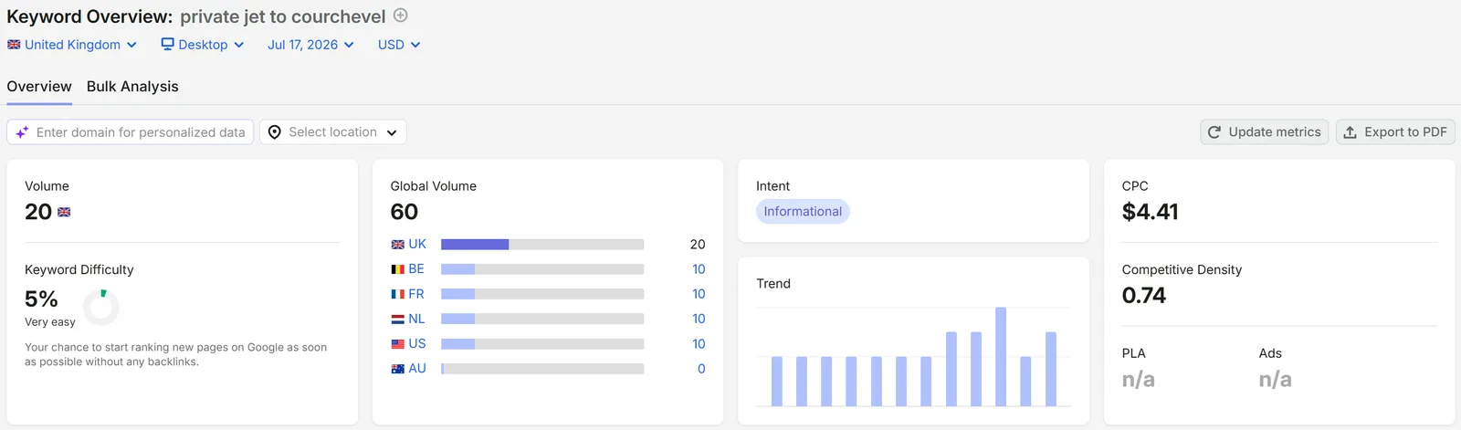
Task: Click the Australia flag in Global Volume
Action: tap(398, 369)
